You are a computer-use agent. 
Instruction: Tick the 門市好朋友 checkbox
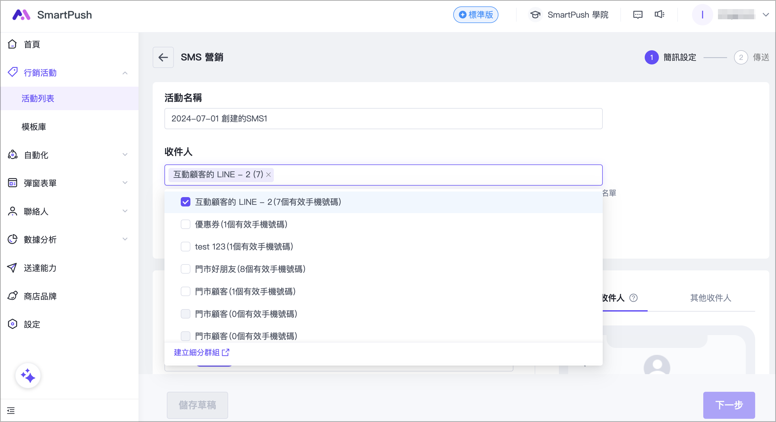185,269
